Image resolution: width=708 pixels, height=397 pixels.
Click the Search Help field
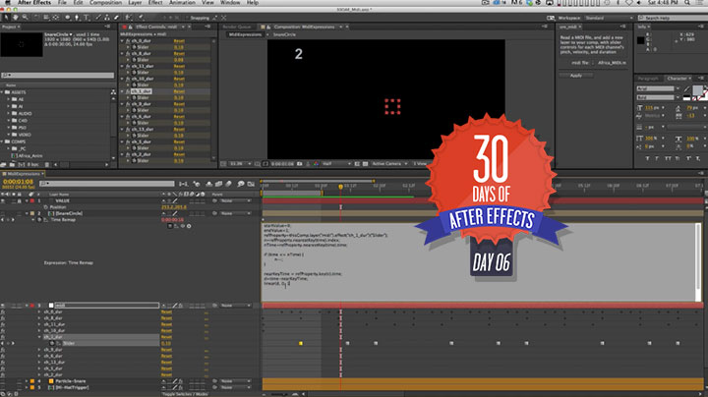click(x=673, y=18)
